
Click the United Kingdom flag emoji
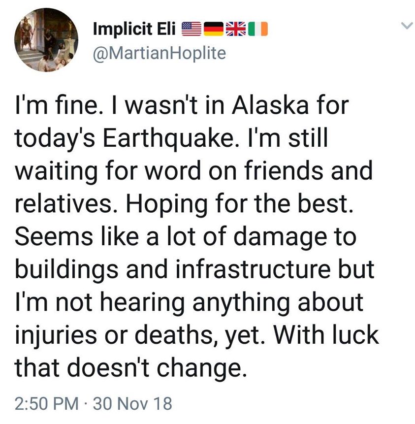tap(235, 30)
